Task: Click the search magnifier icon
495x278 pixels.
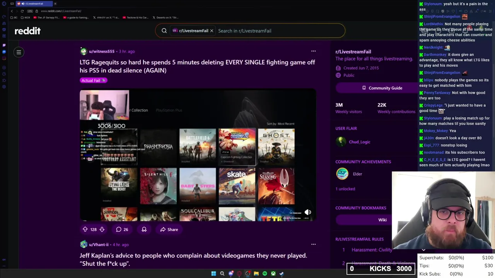Action: (164, 31)
